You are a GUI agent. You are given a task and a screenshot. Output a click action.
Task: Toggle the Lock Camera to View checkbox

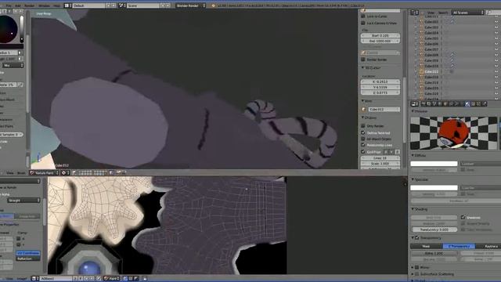(x=363, y=23)
